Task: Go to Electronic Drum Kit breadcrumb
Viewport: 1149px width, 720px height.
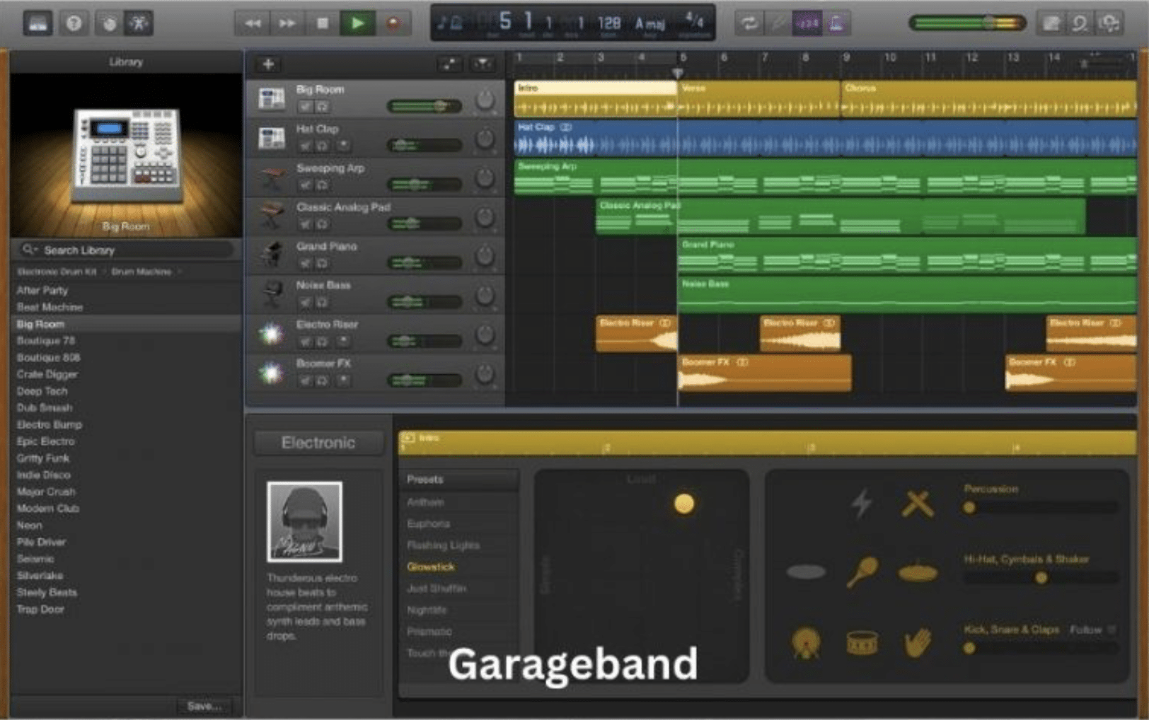Action: pyautogui.click(x=57, y=272)
